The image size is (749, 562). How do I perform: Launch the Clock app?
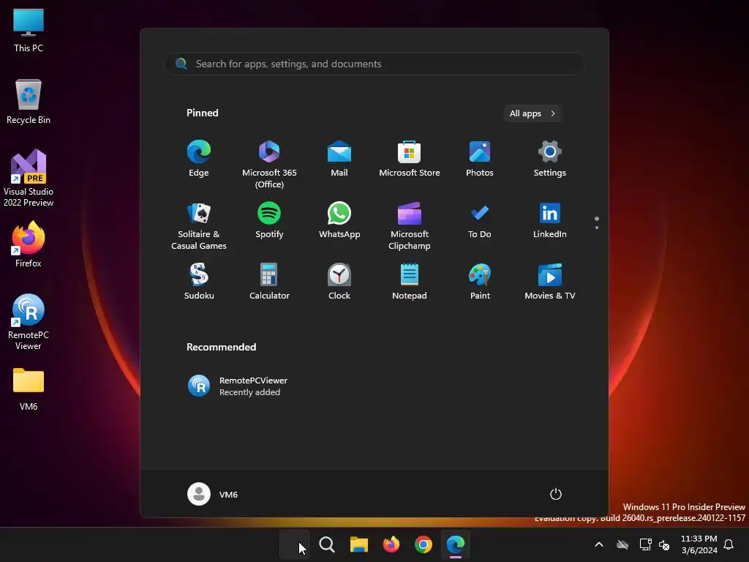(339, 282)
